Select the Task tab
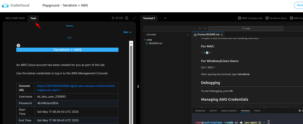The height and width of the screenshot is (124, 303). (33, 18)
